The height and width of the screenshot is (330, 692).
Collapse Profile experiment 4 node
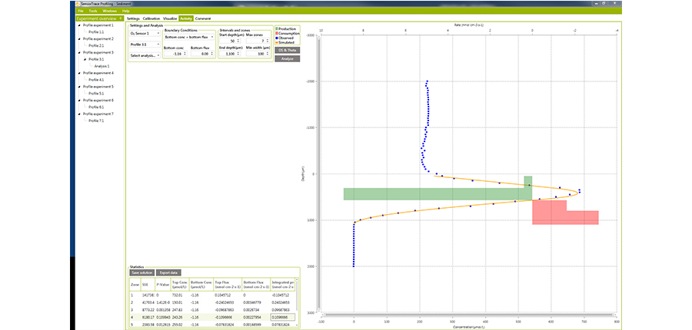tap(79, 73)
